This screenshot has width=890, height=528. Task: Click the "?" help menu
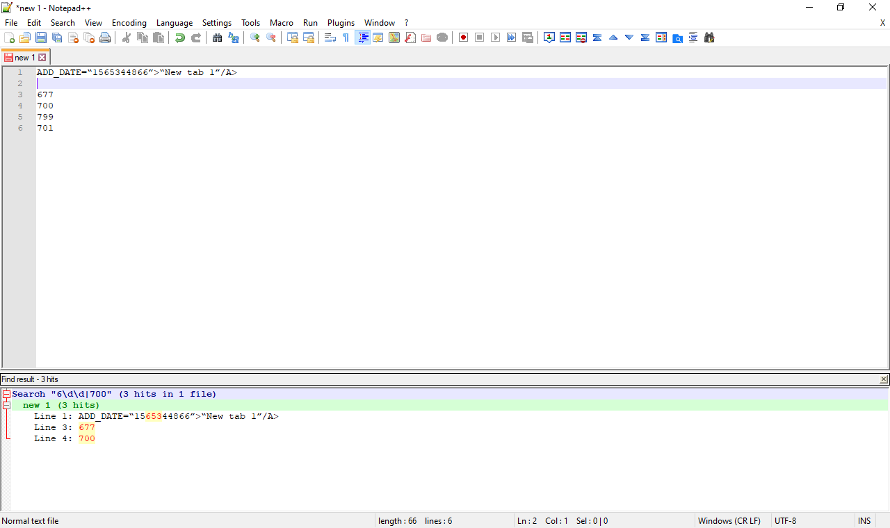point(406,23)
